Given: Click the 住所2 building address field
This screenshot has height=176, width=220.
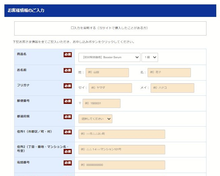Looking at the screenshot, I should [122, 150].
